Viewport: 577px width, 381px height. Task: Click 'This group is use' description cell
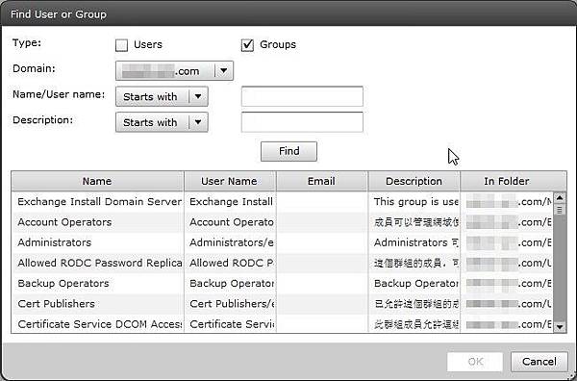(414, 202)
